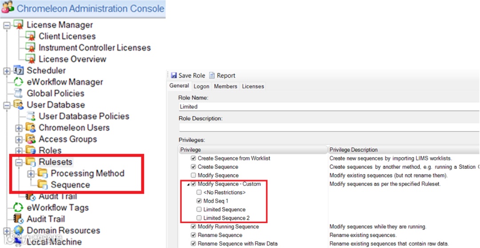The width and height of the screenshot is (480, 248).
Task: Check the Modify Sequence privilege
Action: (x=193, y=176)
